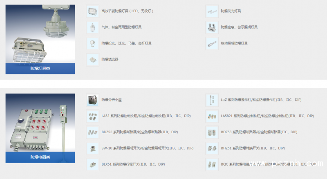Open the 高效节能防爆灯具 product icon
This screenshot has height=179, width=327.
tap(93, 11)
